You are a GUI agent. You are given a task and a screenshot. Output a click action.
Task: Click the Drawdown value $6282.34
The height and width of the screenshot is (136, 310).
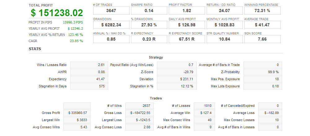click(111, 25)
